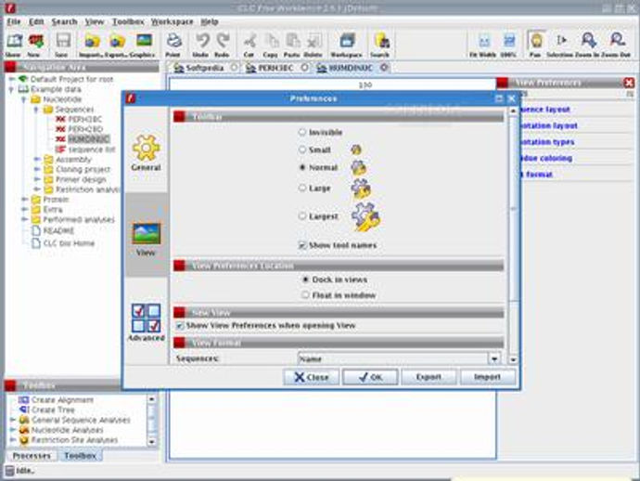Select the Large toolbar size option
Screen dimensions: 640x481
tap(302, 188)
